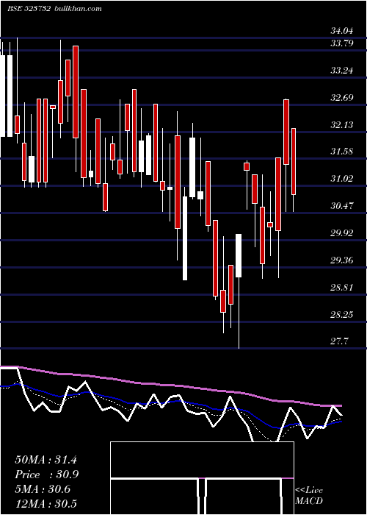Select the 28.81 price level label
The width and height of the screenshot is (367, 515).
coord(342,288)
